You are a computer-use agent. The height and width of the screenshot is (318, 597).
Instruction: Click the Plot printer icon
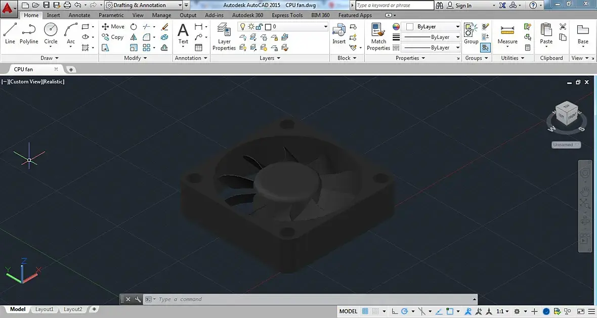click(67, 5)
